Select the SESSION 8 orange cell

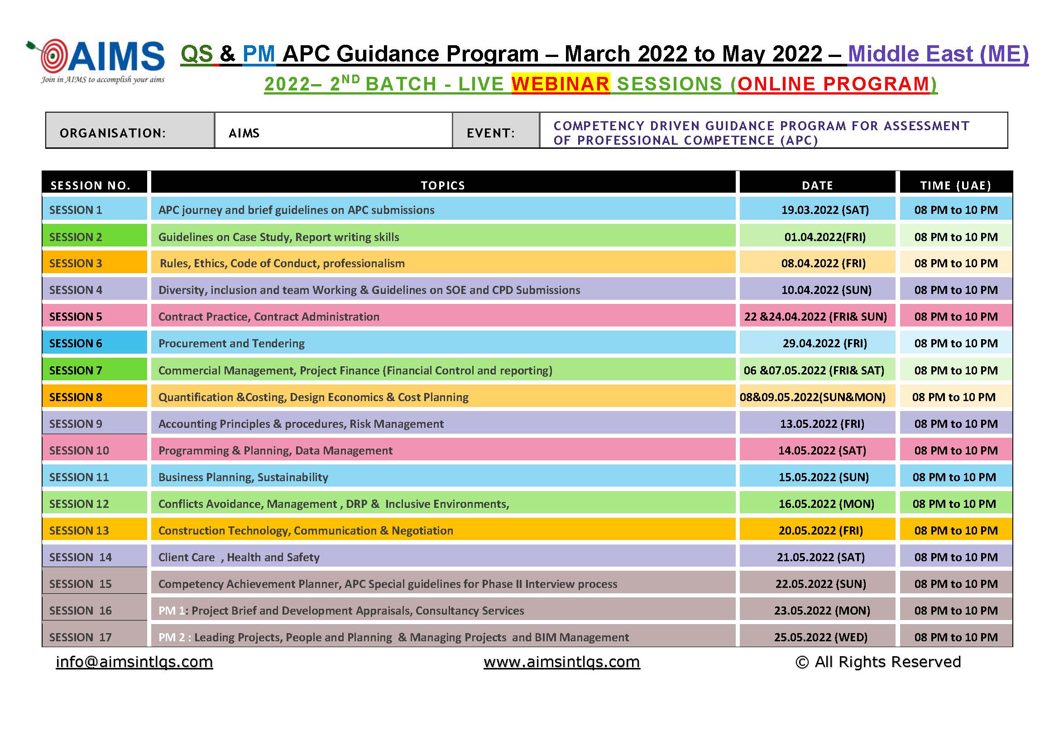click(94, 397)
